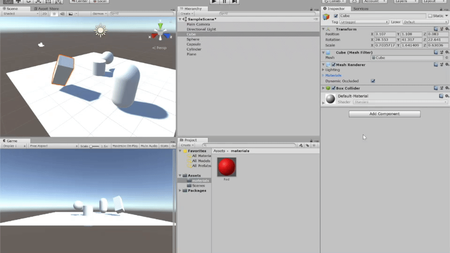The width and height of the screenshot is (450, 253).
Task: Toggle the Static checkbox for Cube
Action: (x=431, y=16)
